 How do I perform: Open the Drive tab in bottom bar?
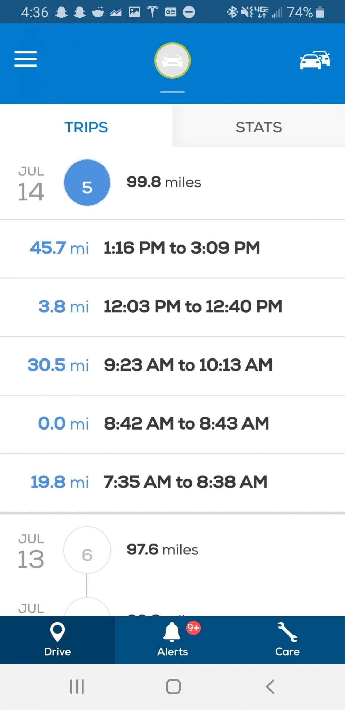(x=57, y=640)
